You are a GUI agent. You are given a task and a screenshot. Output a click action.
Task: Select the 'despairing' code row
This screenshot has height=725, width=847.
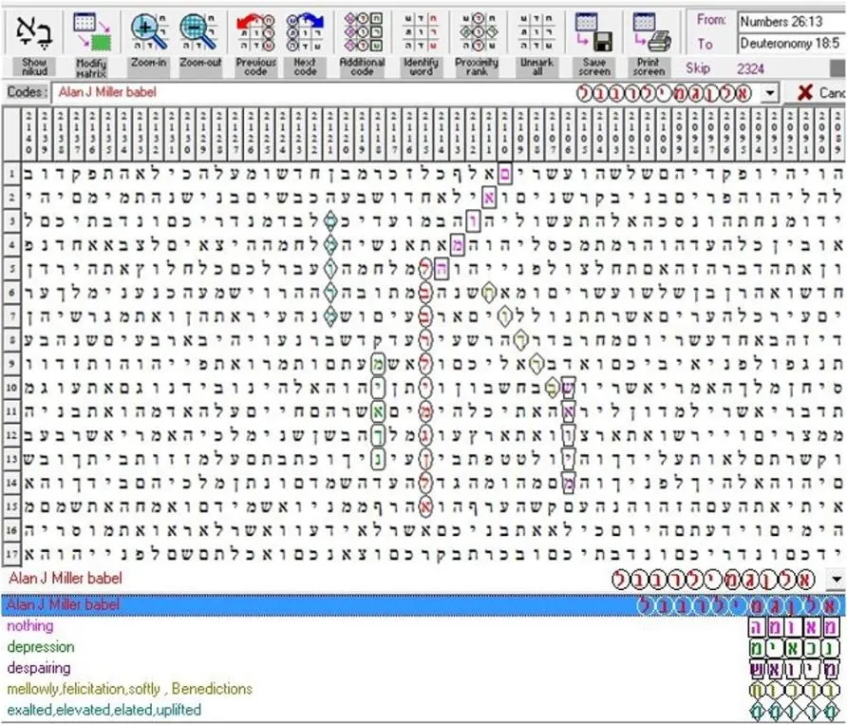point(423,668)
